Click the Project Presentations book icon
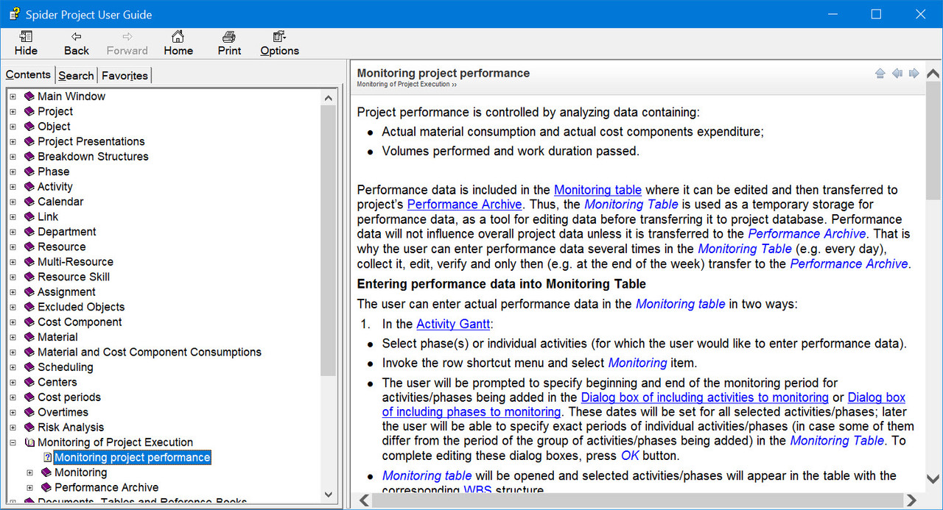The image size is (943, 510). [x=29, y=141]
